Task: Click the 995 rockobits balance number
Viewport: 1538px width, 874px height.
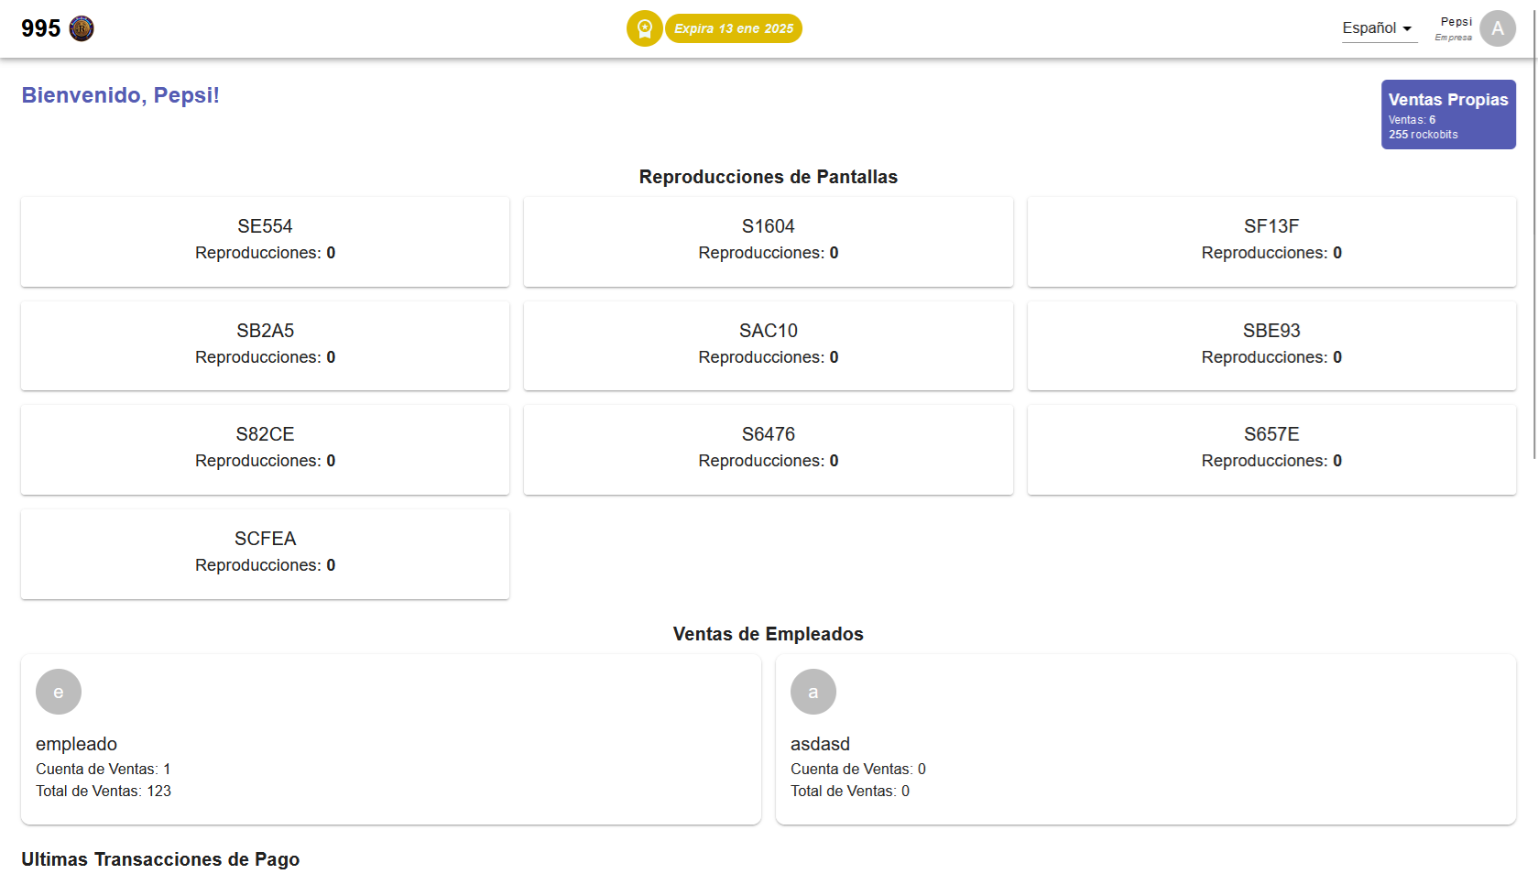Action: (40, 28)
